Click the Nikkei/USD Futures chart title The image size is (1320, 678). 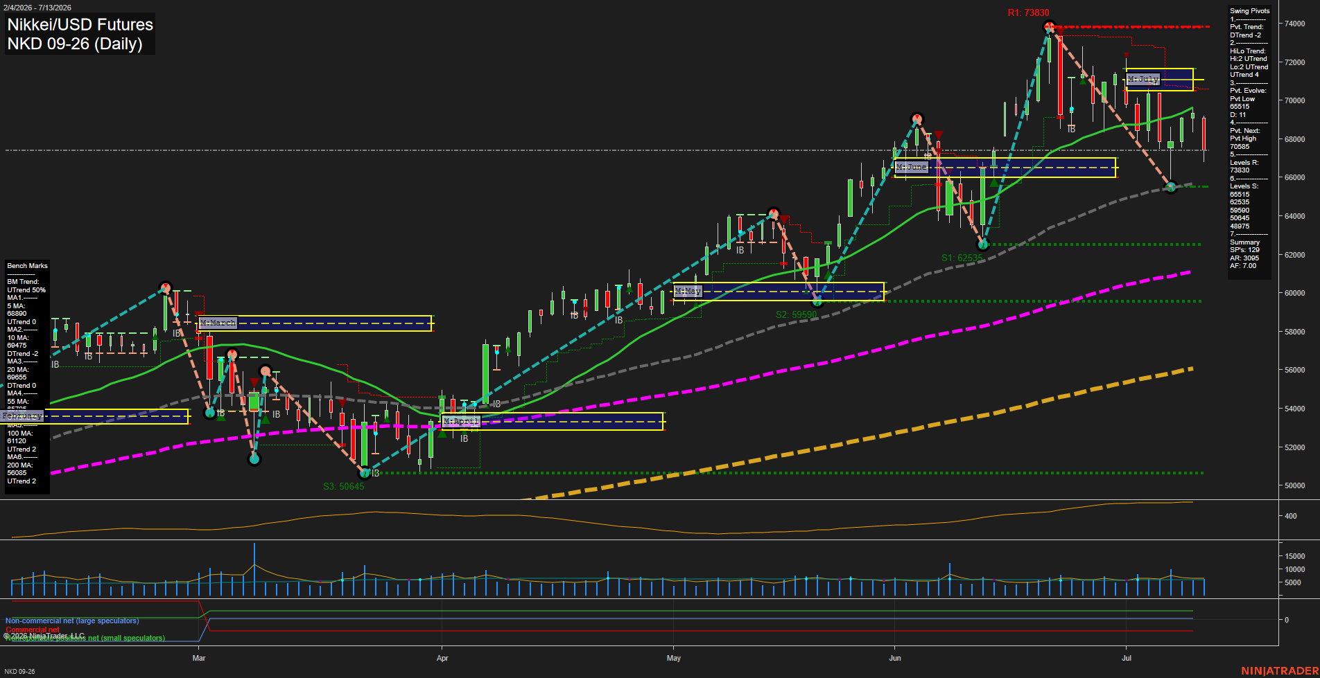point(80,24)
